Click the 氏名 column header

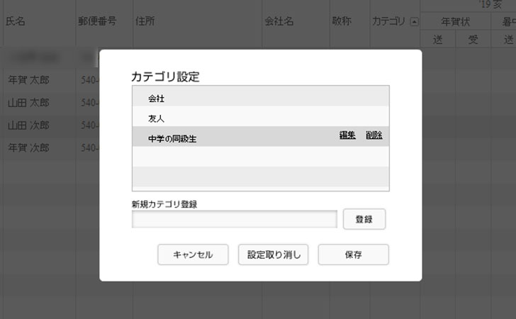[x=16, y=21]
